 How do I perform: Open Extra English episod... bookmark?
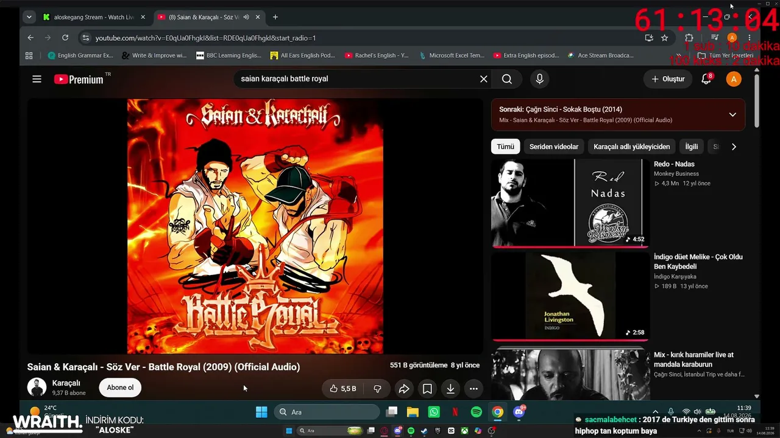click(x=525, y=55)
